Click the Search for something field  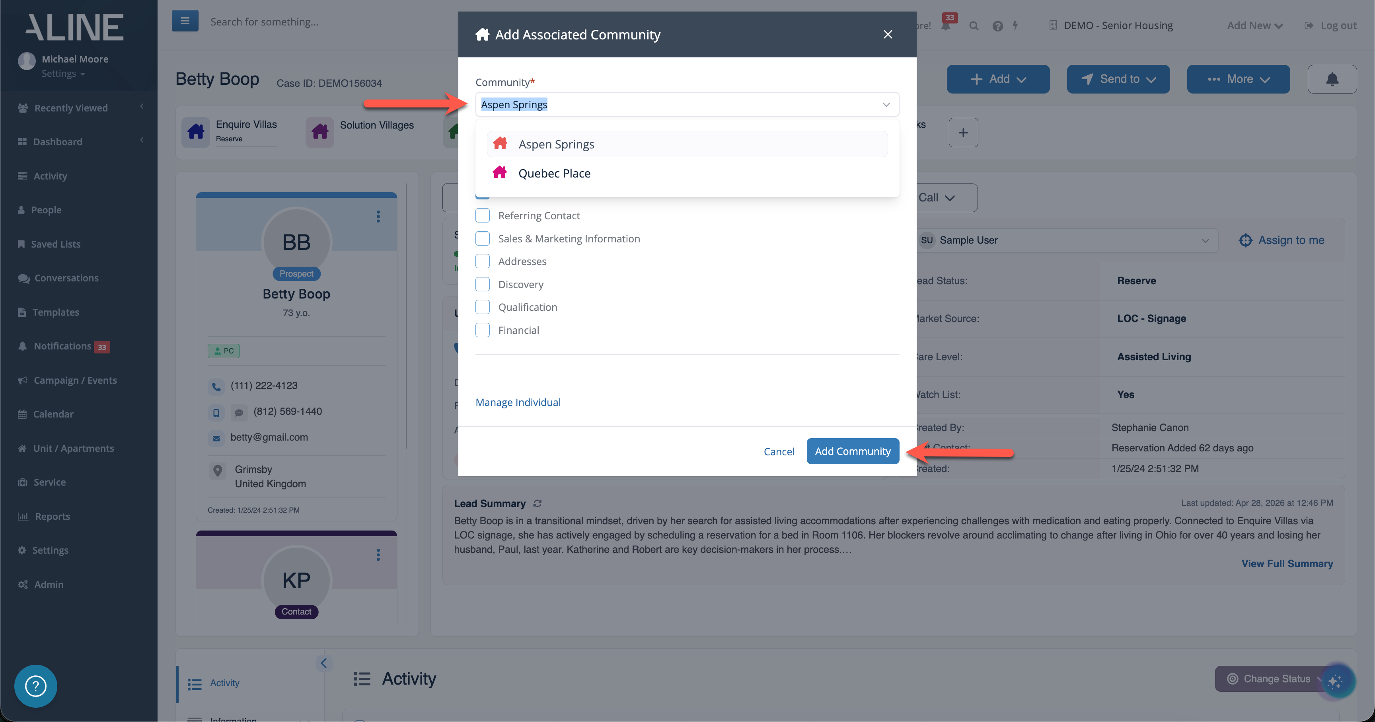[x=264, y=21]
